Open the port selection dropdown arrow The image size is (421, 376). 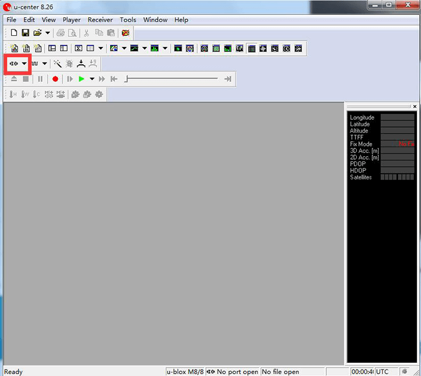coord(24,64)
